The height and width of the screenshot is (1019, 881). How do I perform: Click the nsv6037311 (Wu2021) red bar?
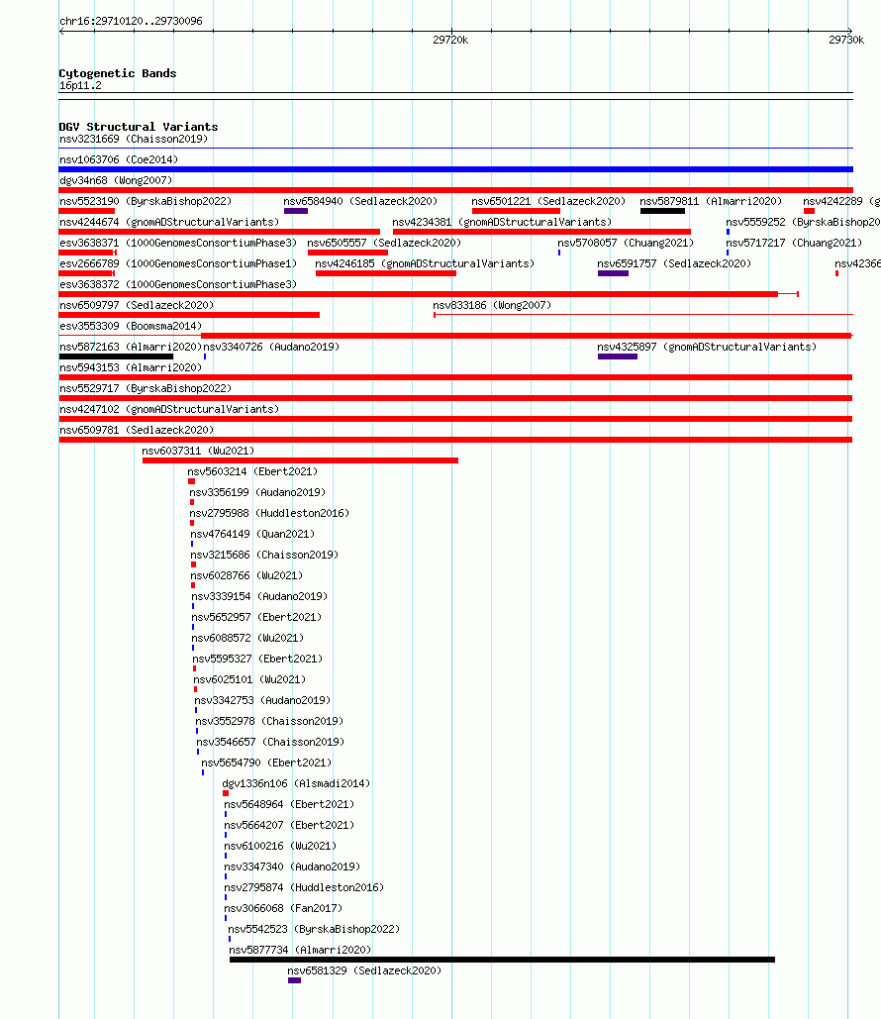point(300,460)
